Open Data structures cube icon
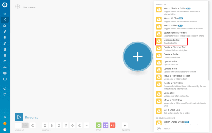The height and width of the screenshot is (133, 212). pos(5,61)
